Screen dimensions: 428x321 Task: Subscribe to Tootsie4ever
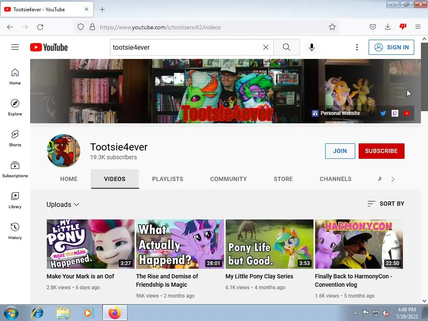pyautogui.click(x=381, y=151)
